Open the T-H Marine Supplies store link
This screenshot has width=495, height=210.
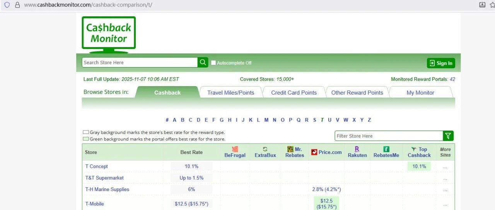(x=107, y=190)
